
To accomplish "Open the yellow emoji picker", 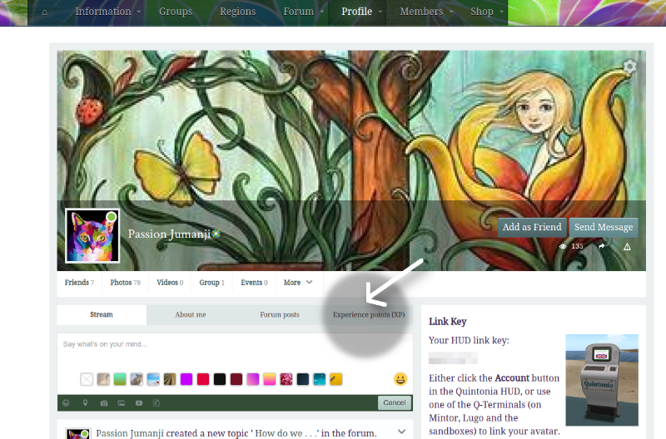I will (x=400, y=379).
